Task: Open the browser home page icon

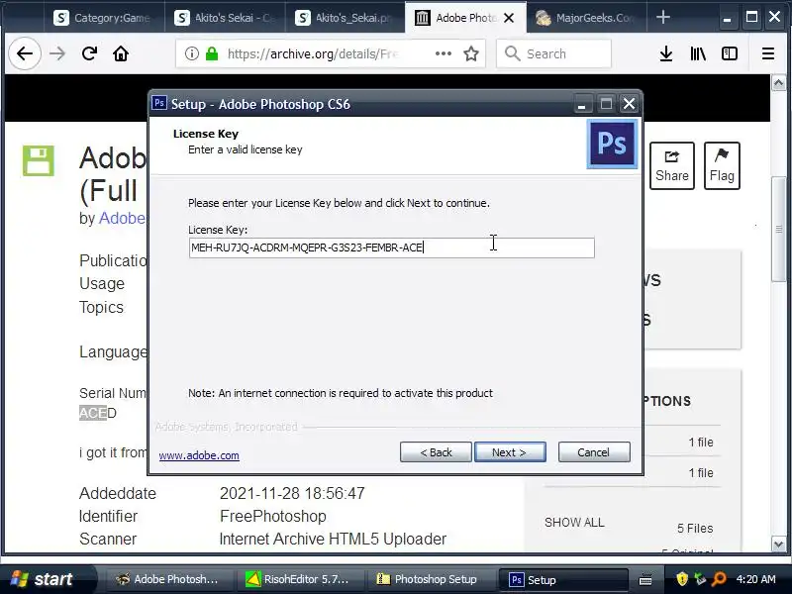Action: (x=121, y=53)
